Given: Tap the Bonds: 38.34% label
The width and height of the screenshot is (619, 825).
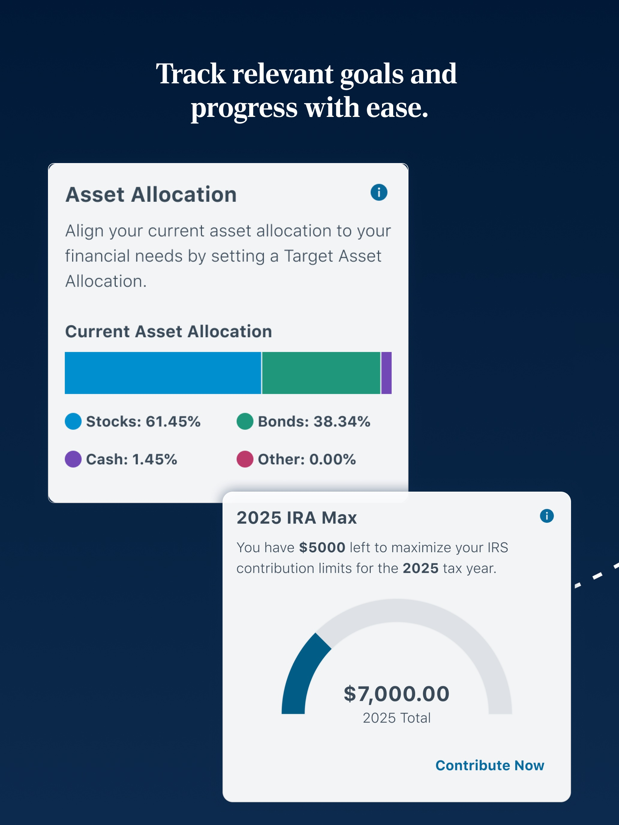Looking at the screenshot, I should 314,421.
